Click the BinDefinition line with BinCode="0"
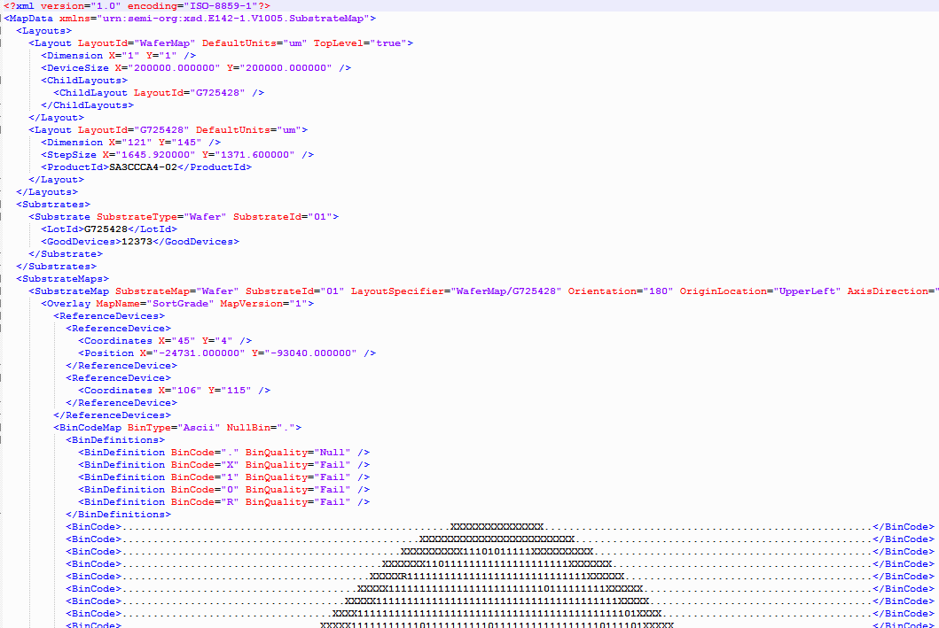Image resolution: width=939 pixels, height=628 pixels. click(223, 490)
